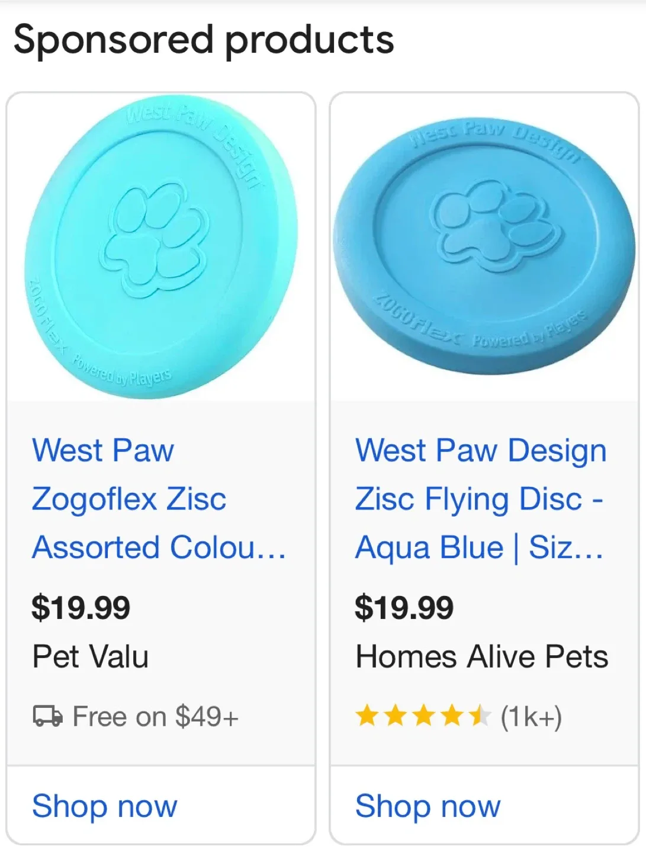Click the Sponsored products heading
This screenshot has height=853, width=646.
coord(203,39)
